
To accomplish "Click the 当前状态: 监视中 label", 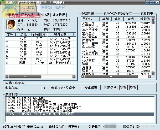I will coord(63,88).
